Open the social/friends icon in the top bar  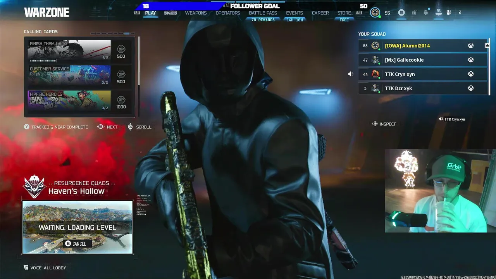(449, 13)
